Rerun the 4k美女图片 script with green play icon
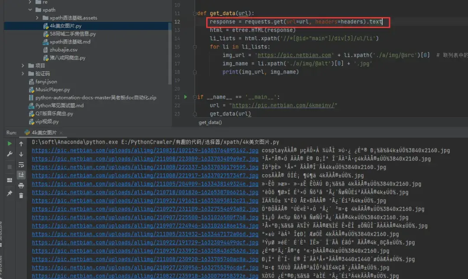The image size is (468, 279). [10, 143]
